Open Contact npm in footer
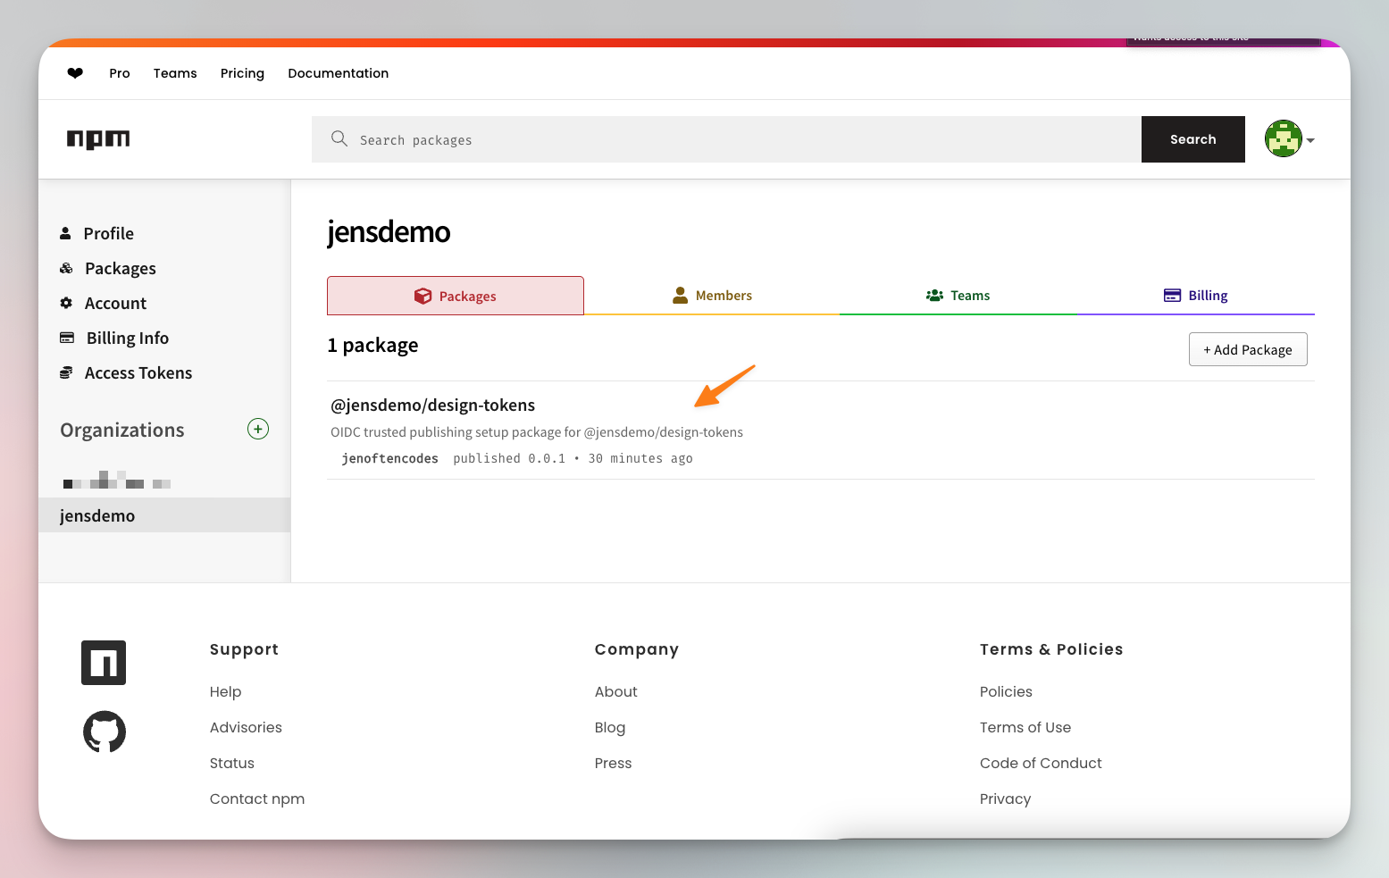This screenshot has width=1389, height=878. tap(257, 799)
